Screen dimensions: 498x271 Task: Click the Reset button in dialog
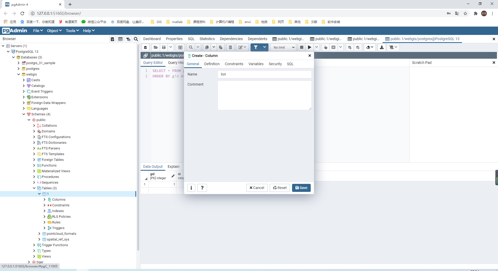coord(280,188)
